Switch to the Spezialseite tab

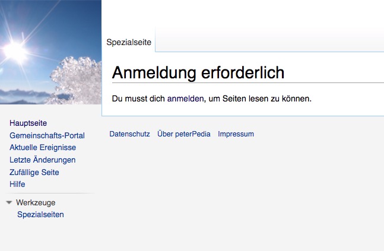[128, 42]
